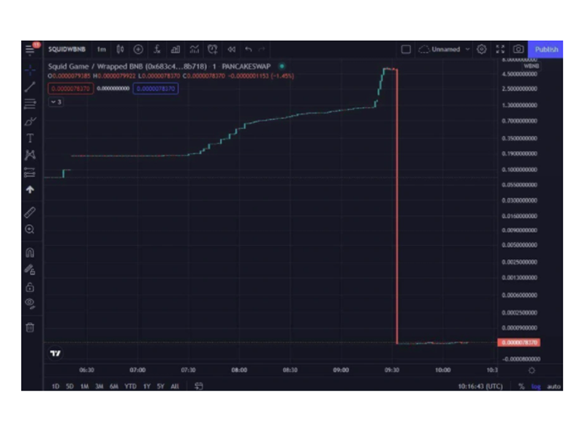Toggle magnet mode
Screen dimensions: 585x439
[30, 252]
